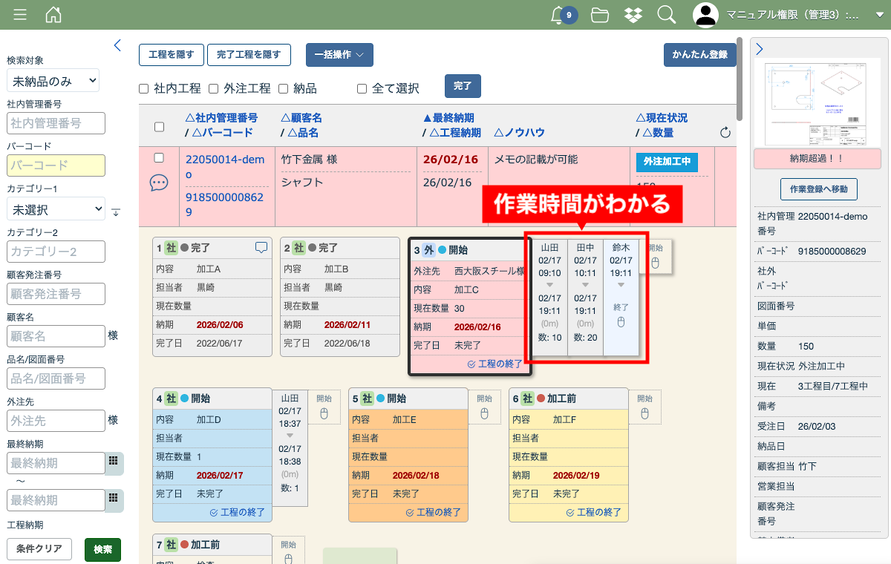Open the 検索対象 dropdown 未納品のみ
891x564 pixels.
click(53, 80)
